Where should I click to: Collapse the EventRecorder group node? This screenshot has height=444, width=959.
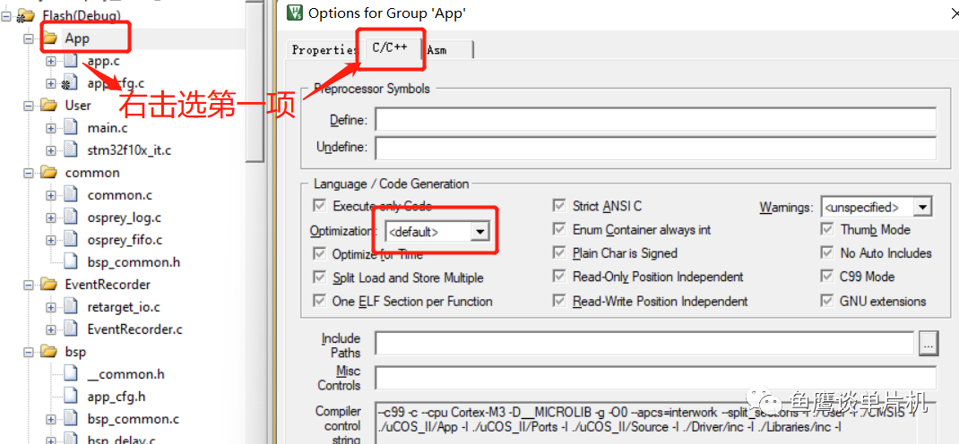[x=28, y=285]
